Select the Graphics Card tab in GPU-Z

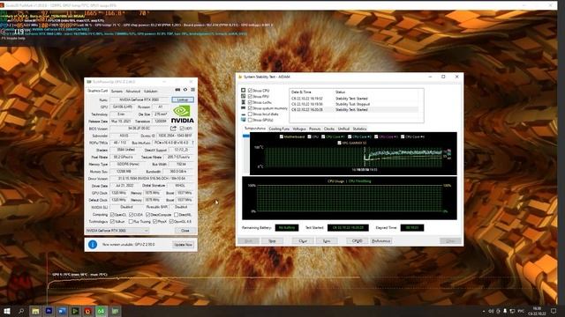pos(98,91)
